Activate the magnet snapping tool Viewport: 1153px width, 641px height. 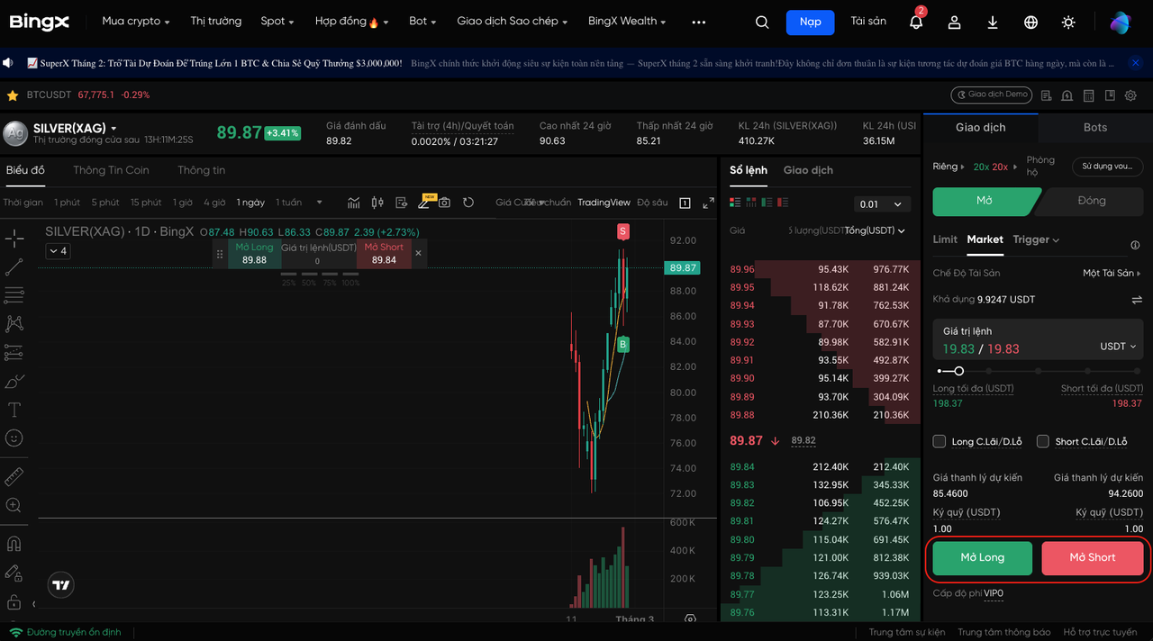tap(14, 544)
